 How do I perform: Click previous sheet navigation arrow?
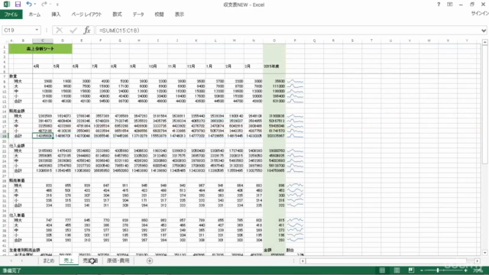pyautogui.click(x=11, y=261)
